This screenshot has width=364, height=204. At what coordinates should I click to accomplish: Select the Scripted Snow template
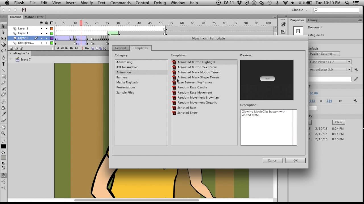click(x=187, y=113)
